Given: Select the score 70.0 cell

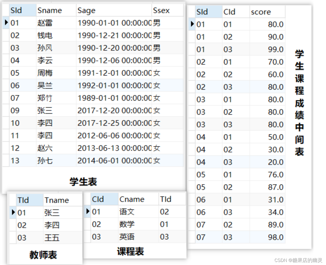Looking at the screenshot, I should [x=267, y=62].
